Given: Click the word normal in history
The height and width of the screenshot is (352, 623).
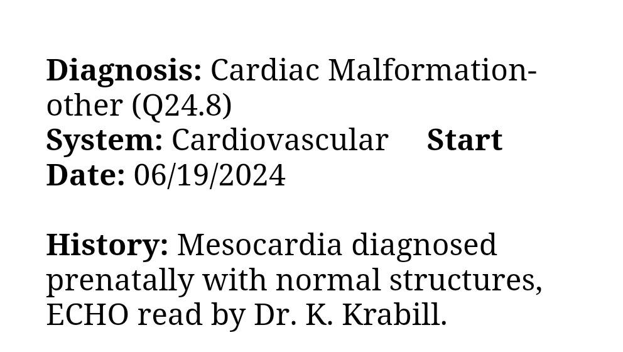Looking at the screenshot, I should [x=328, y=280].
